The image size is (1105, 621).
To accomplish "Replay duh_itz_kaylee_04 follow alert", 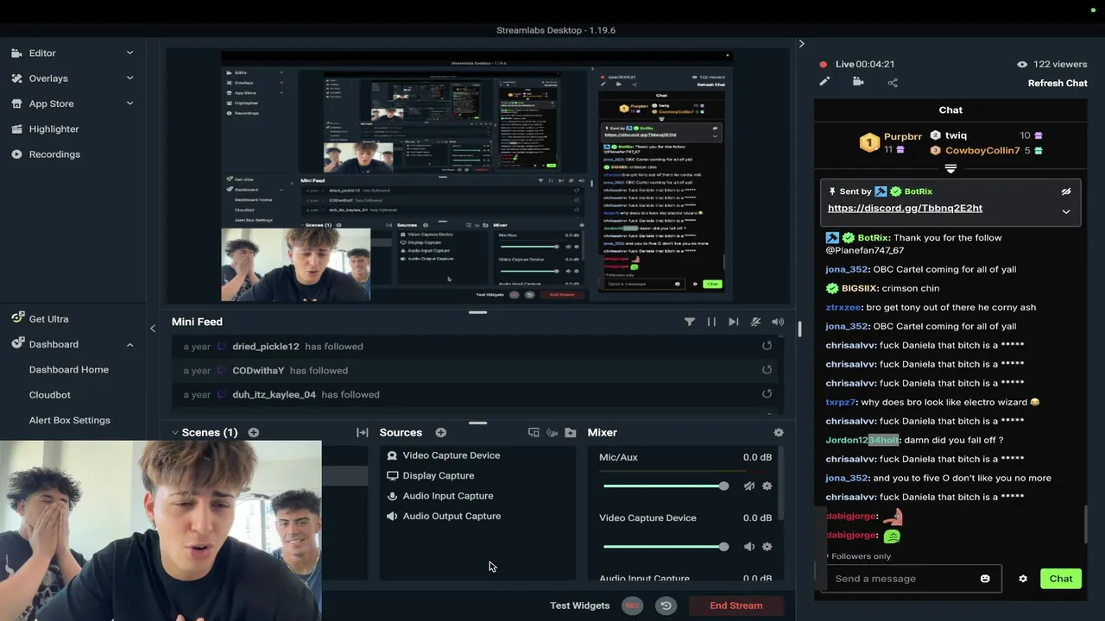I will point(767,394).
